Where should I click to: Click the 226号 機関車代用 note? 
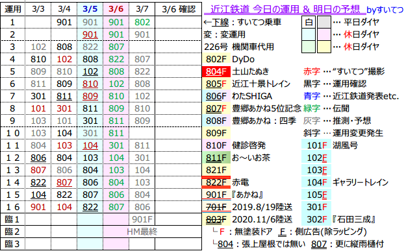click(x=239, y=47)
